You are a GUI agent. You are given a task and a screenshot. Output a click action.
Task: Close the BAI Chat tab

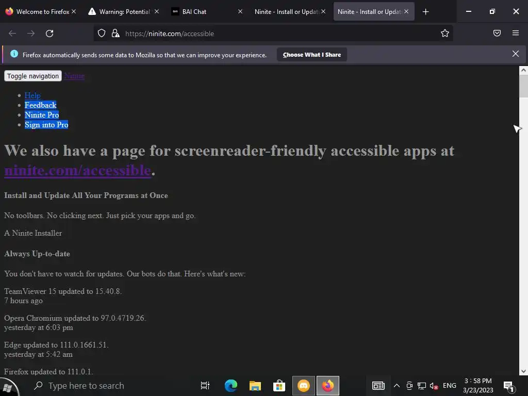point(240,11)
